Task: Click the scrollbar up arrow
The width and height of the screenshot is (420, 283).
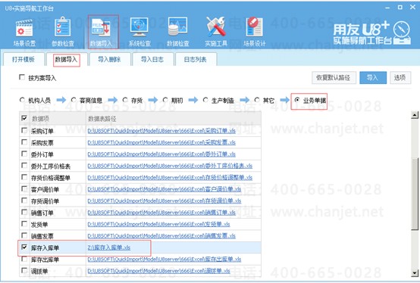Action: click(x=415, y=115)
